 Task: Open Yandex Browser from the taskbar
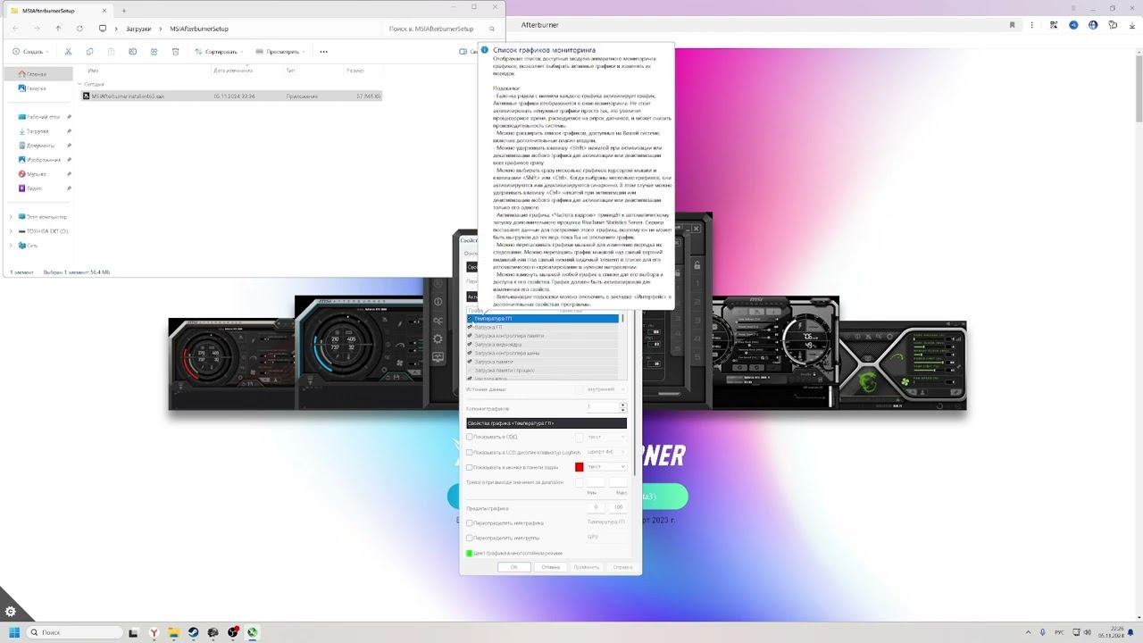[x=154, y=632]
